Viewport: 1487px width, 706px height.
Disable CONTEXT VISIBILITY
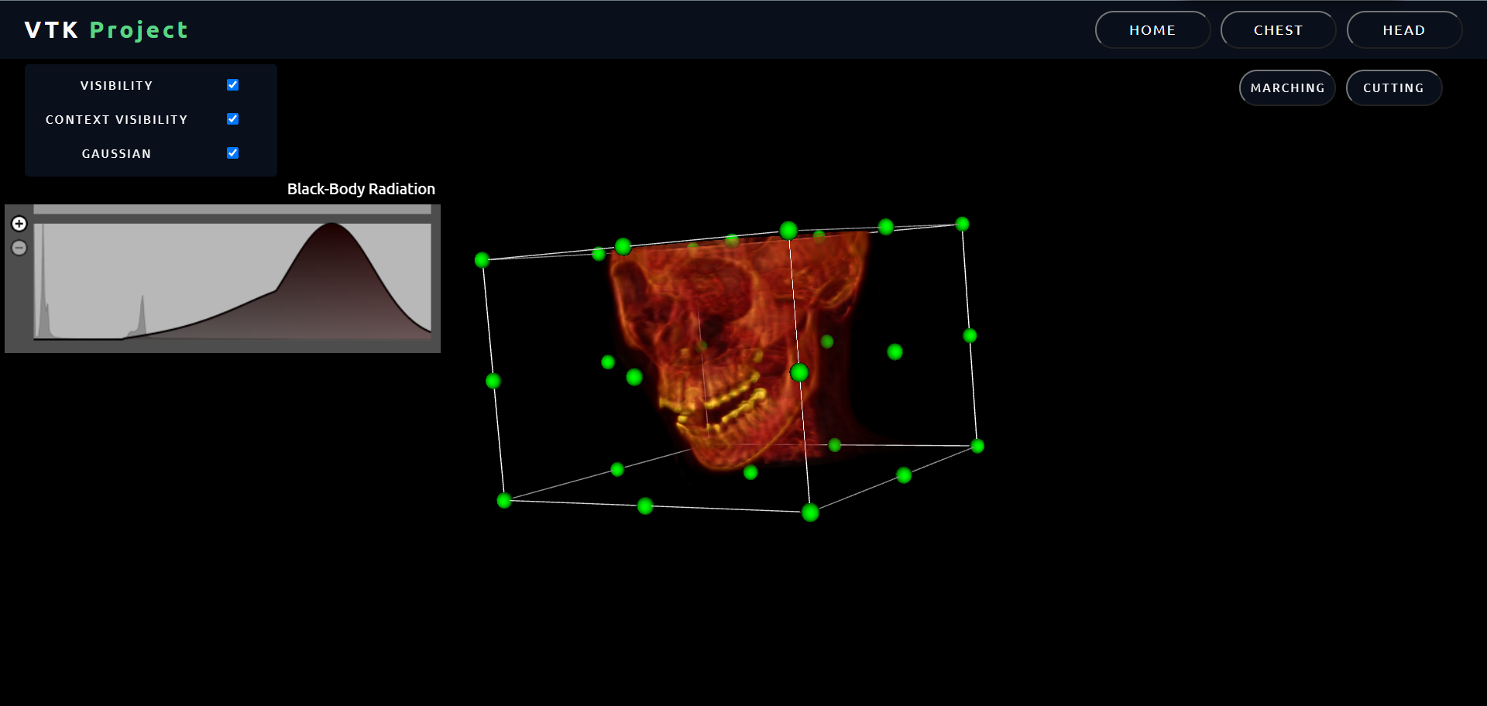coord(232,119)
